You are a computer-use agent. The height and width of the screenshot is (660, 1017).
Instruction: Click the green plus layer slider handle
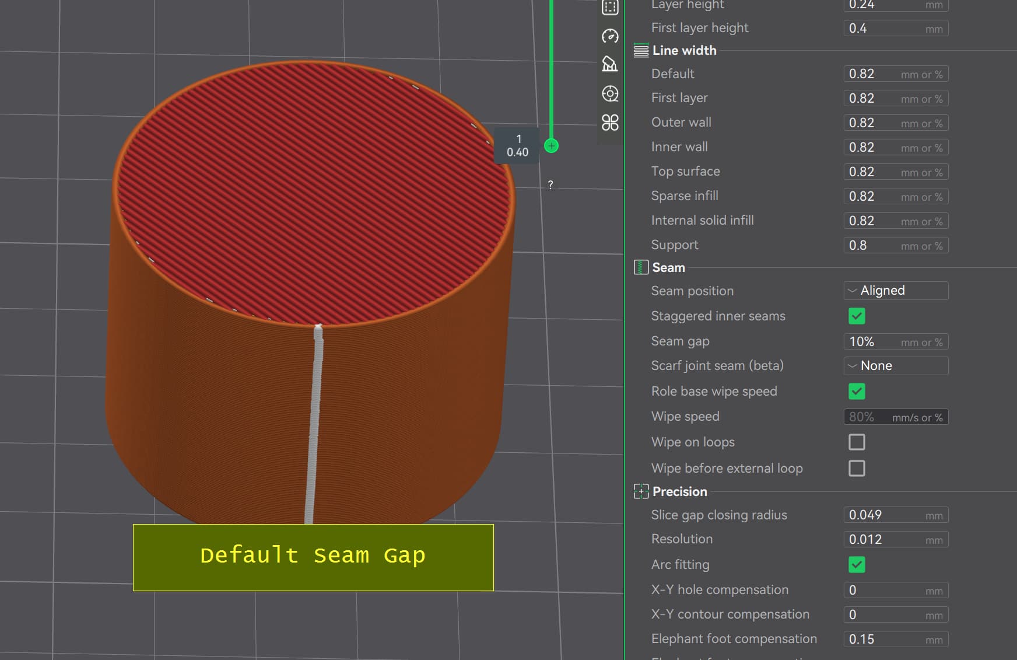pos(551,146)
